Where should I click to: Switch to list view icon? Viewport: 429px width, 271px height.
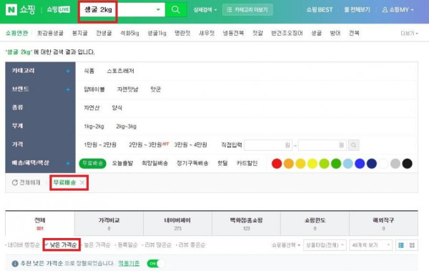coord(401,245)
